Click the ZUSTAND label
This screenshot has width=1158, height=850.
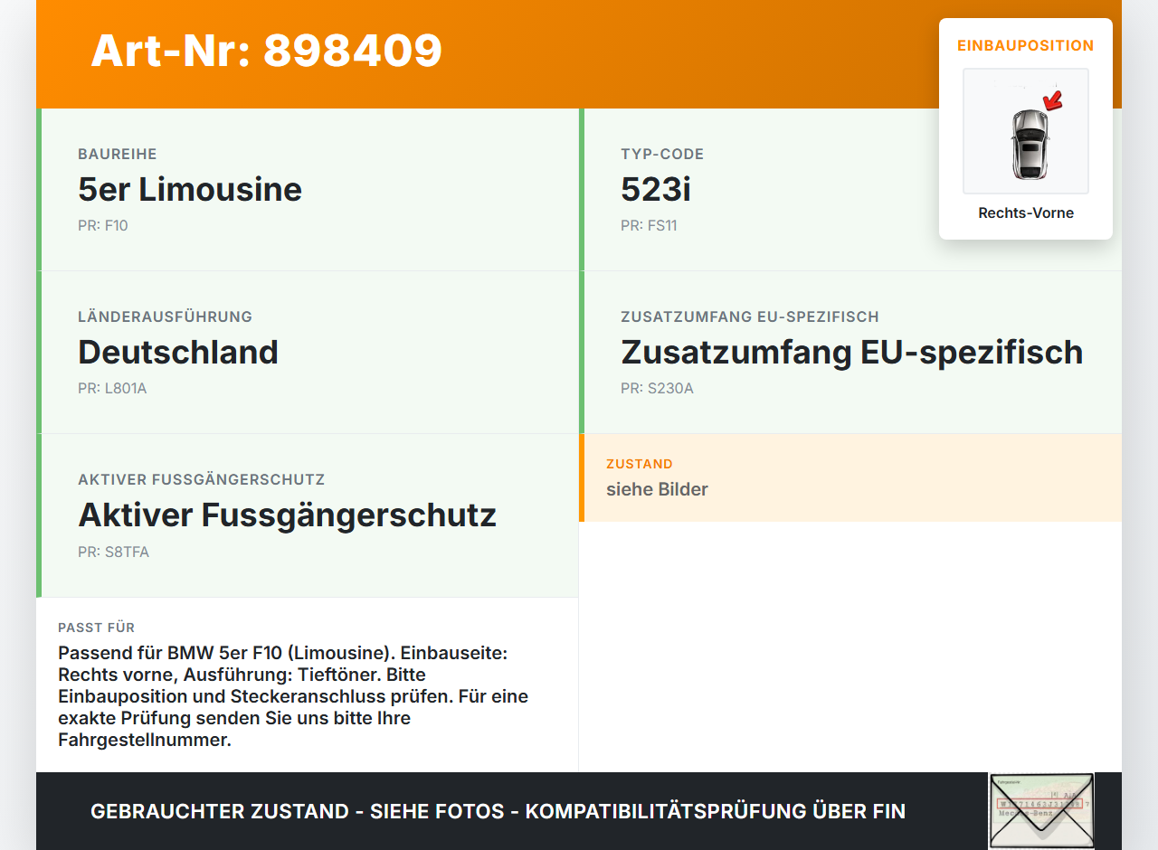coord(640,464)
